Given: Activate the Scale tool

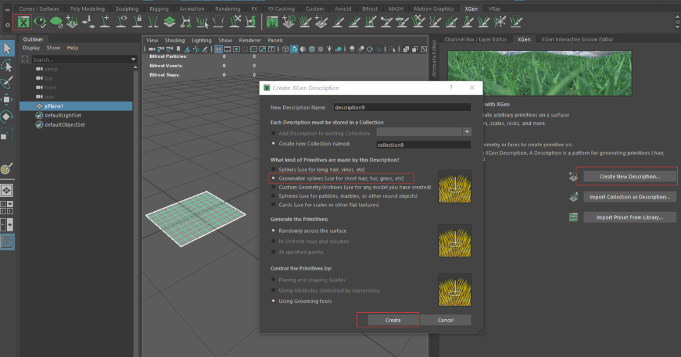Looking at the screenshot, I should click(x=7, y=134).
